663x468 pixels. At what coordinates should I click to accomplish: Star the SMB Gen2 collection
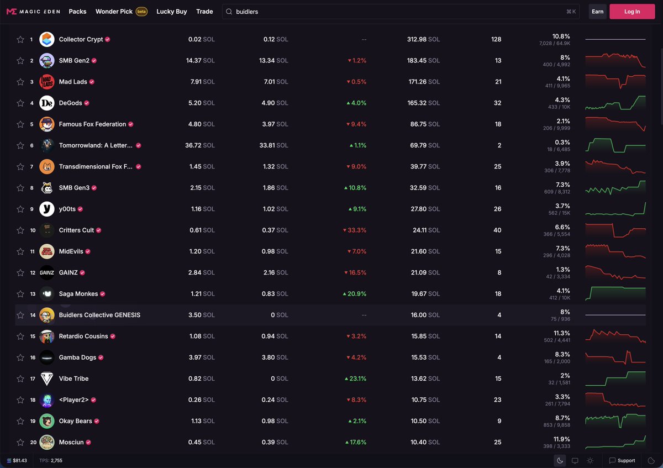pos(20,61)
